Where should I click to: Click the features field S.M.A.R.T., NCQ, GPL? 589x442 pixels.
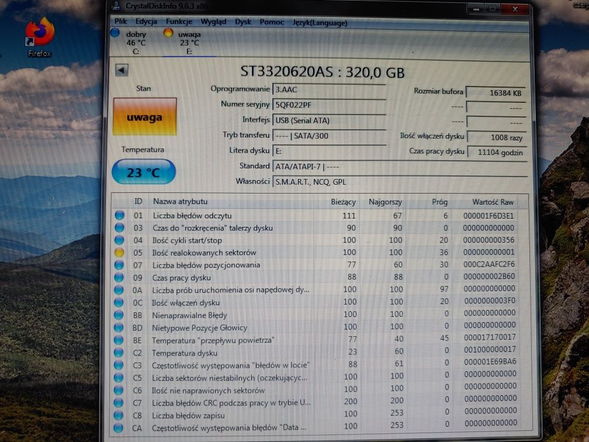coord(400,182)
